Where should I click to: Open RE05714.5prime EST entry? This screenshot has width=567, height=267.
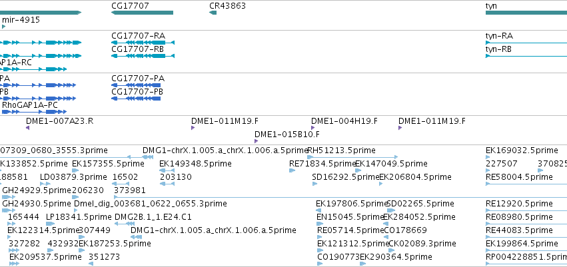click(x=350, y=230)
